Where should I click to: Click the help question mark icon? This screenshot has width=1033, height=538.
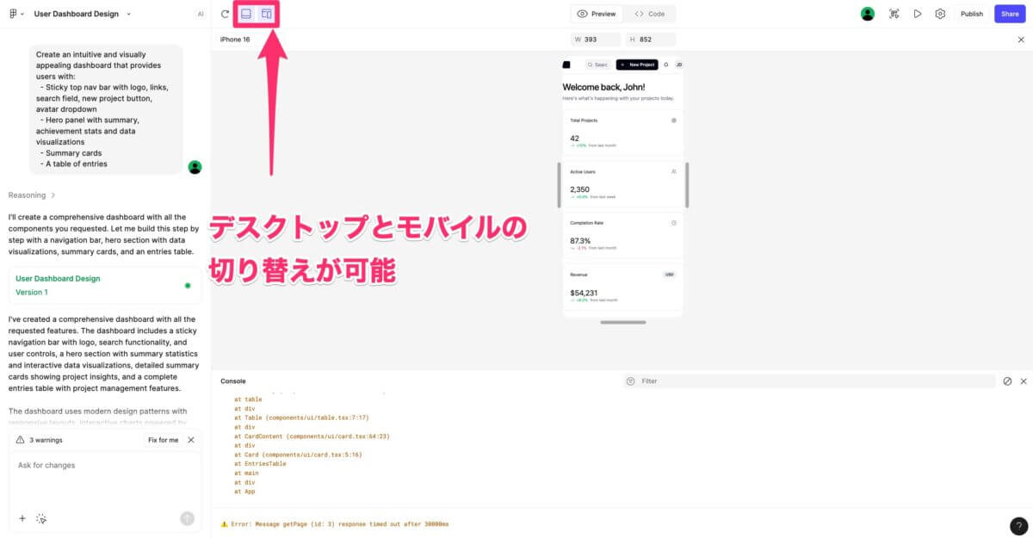[x=1018, y=526]
